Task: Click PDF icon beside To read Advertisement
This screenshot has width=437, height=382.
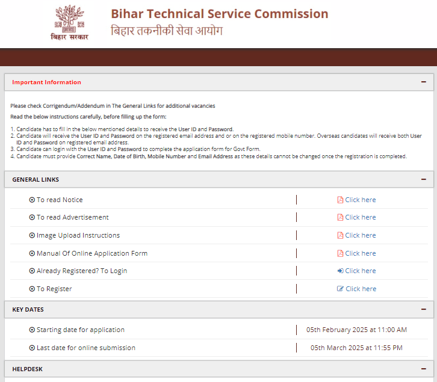Action: click(340, 217)
